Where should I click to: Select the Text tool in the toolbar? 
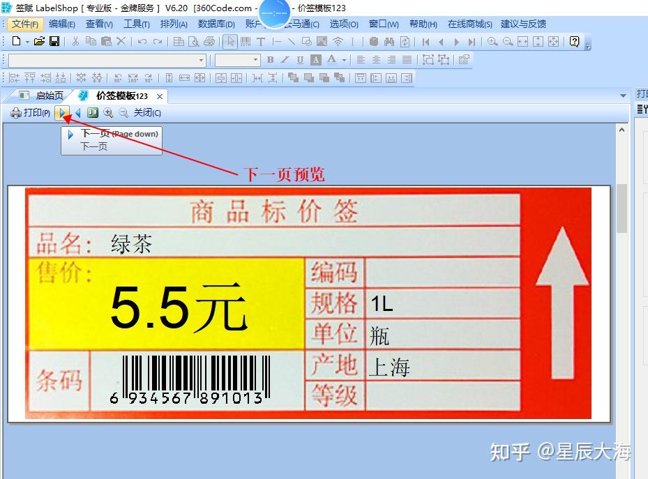pos(261,42)
